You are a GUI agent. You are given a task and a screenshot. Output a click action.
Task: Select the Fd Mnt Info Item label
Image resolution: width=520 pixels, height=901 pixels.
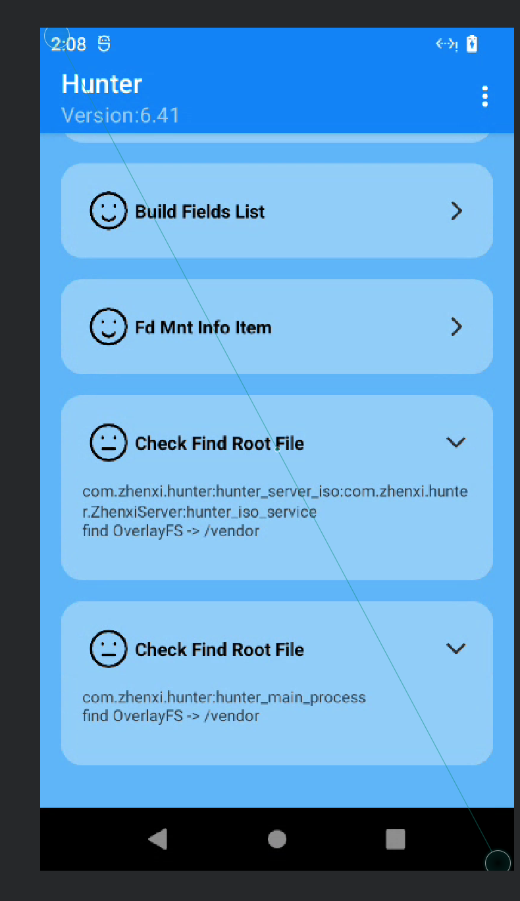[x=203, y=327]
